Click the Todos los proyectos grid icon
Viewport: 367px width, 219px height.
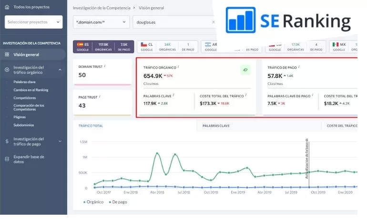click(x=7, y=7)
